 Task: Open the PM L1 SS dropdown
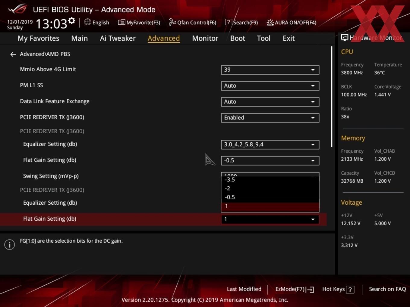pos(270,86)
